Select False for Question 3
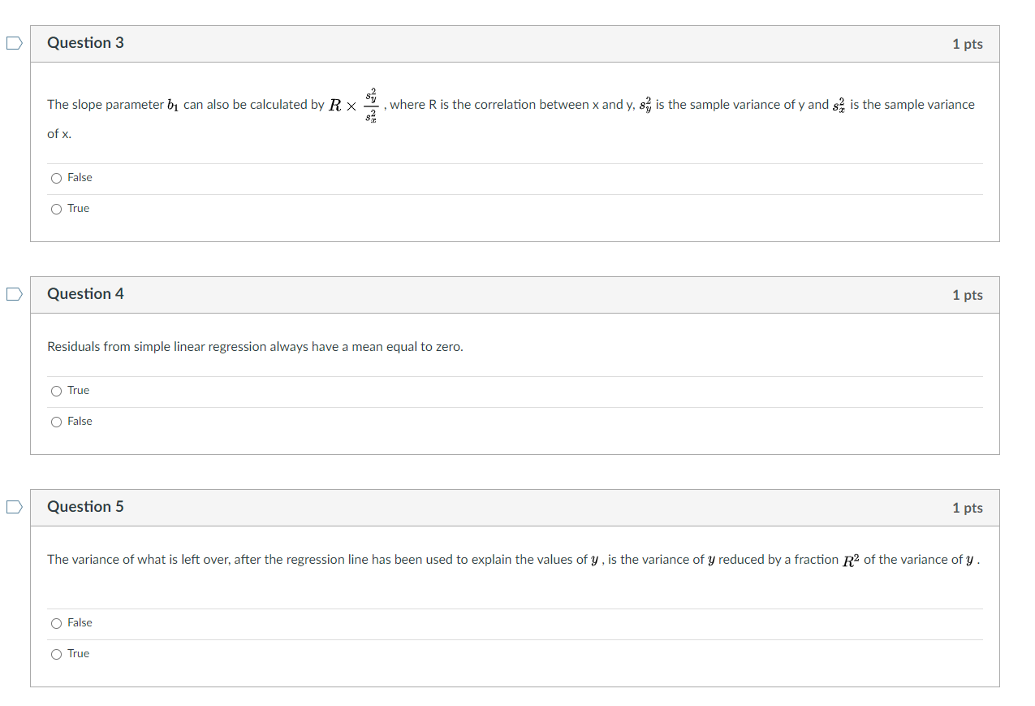Viewport: 1035px width, 706px height. coord(56,177)
